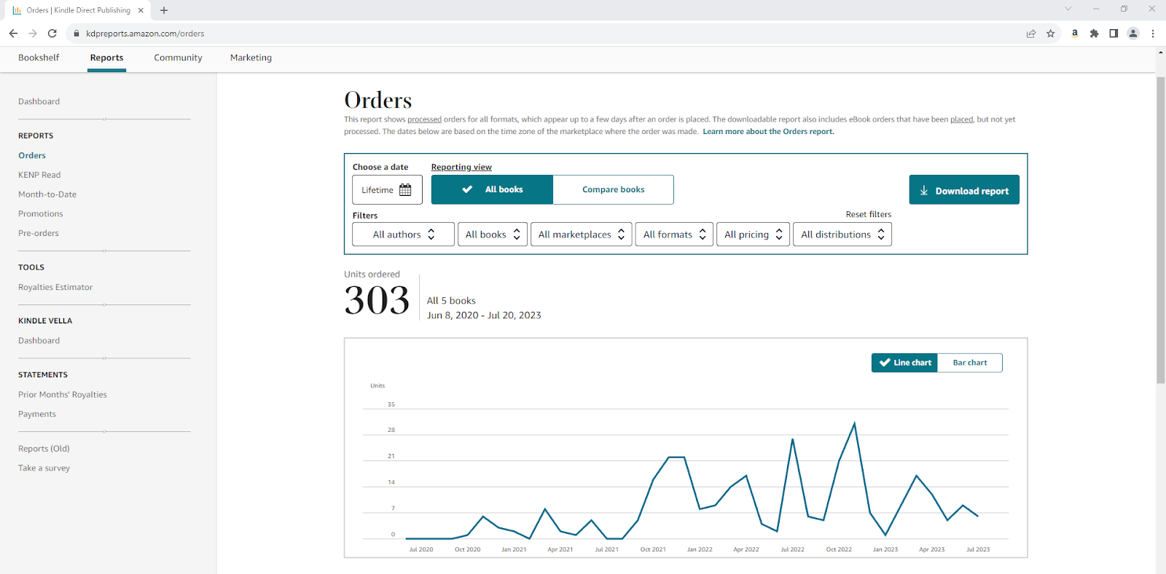
Task: Click the 'All 5 books' summary text
Action: [451, 301]
